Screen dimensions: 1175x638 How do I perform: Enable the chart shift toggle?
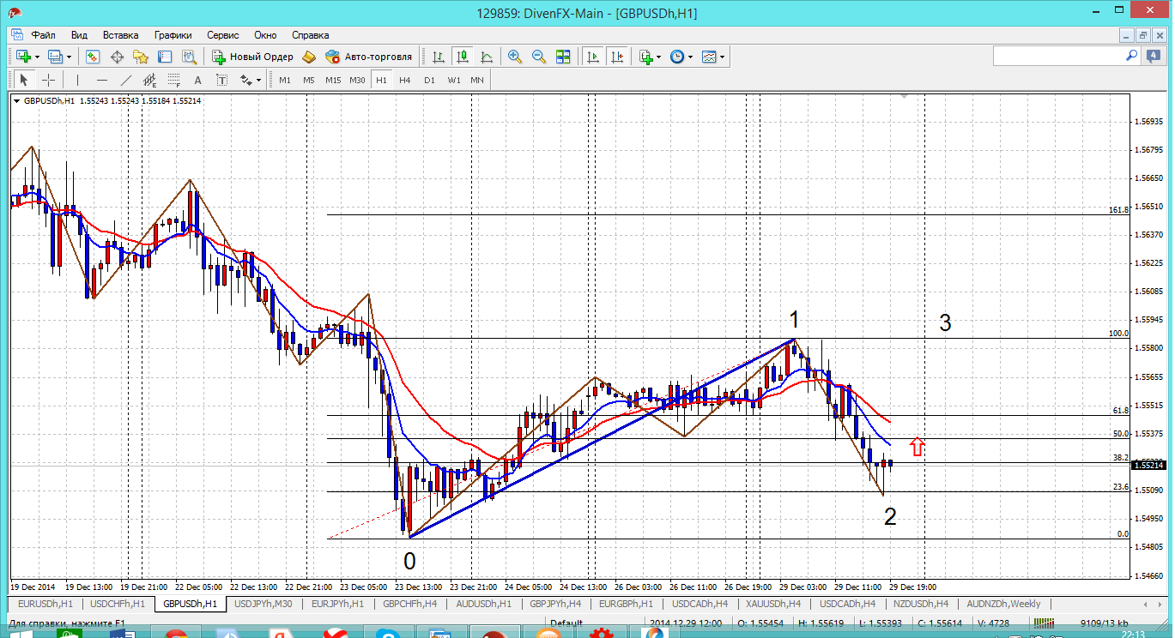617,57
